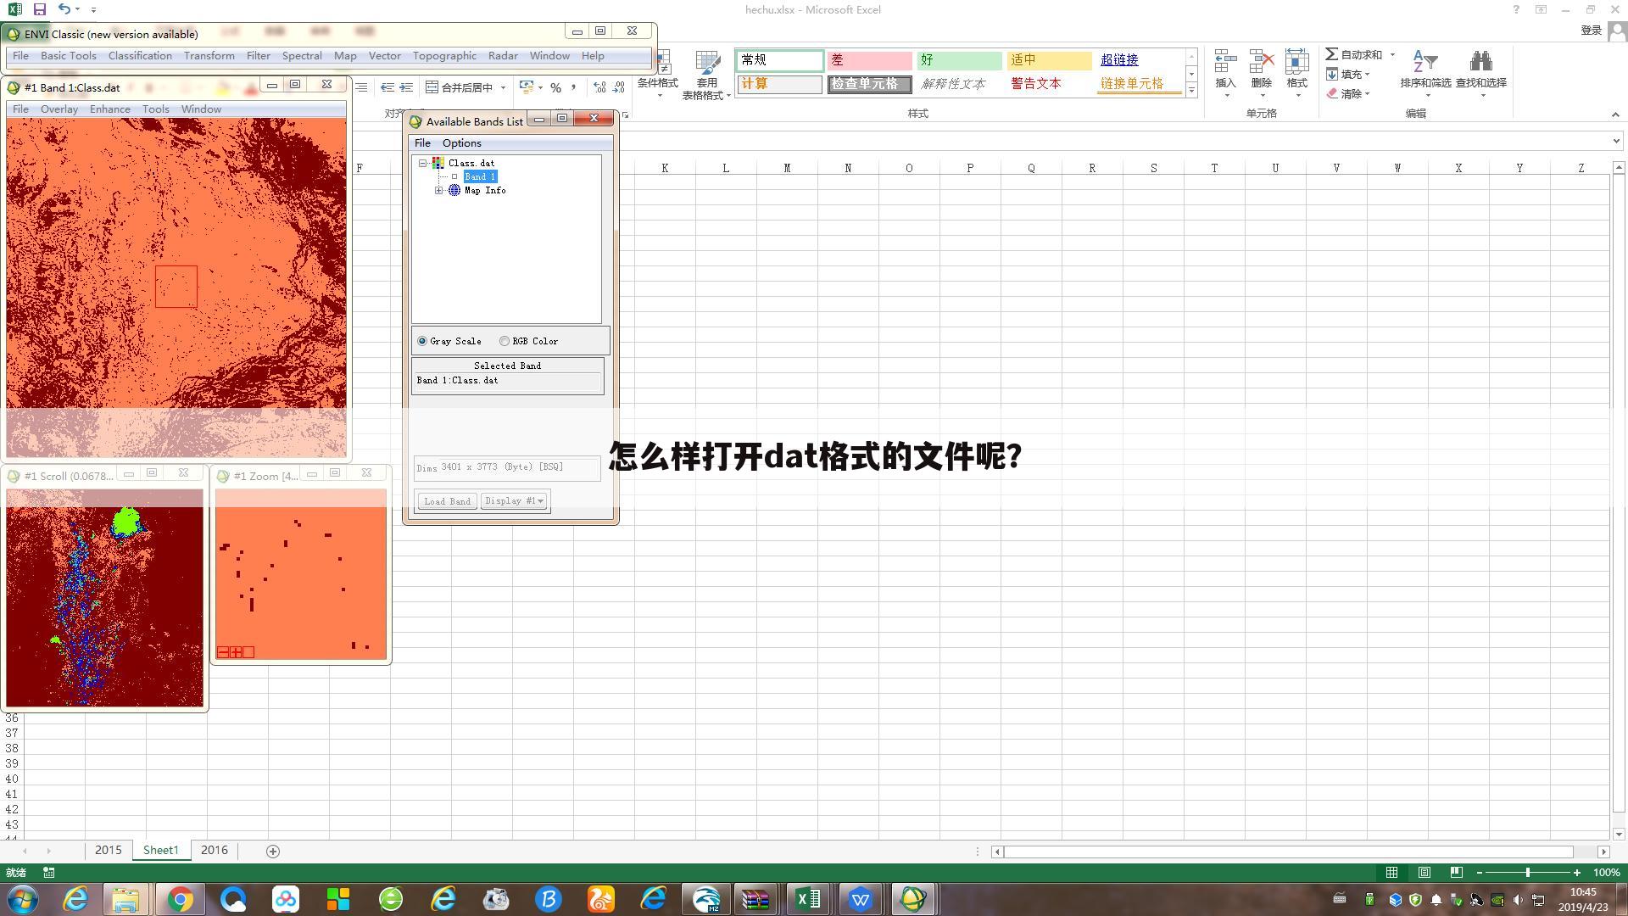Open Options menu in Available Bands List
The height and width of the screenshot is (916, 1628).
pyautogui.click(x=461, y=143)
